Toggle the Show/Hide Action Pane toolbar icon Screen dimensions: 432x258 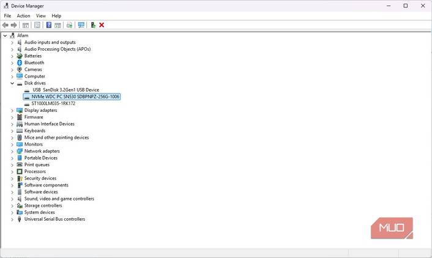(58, 25)
